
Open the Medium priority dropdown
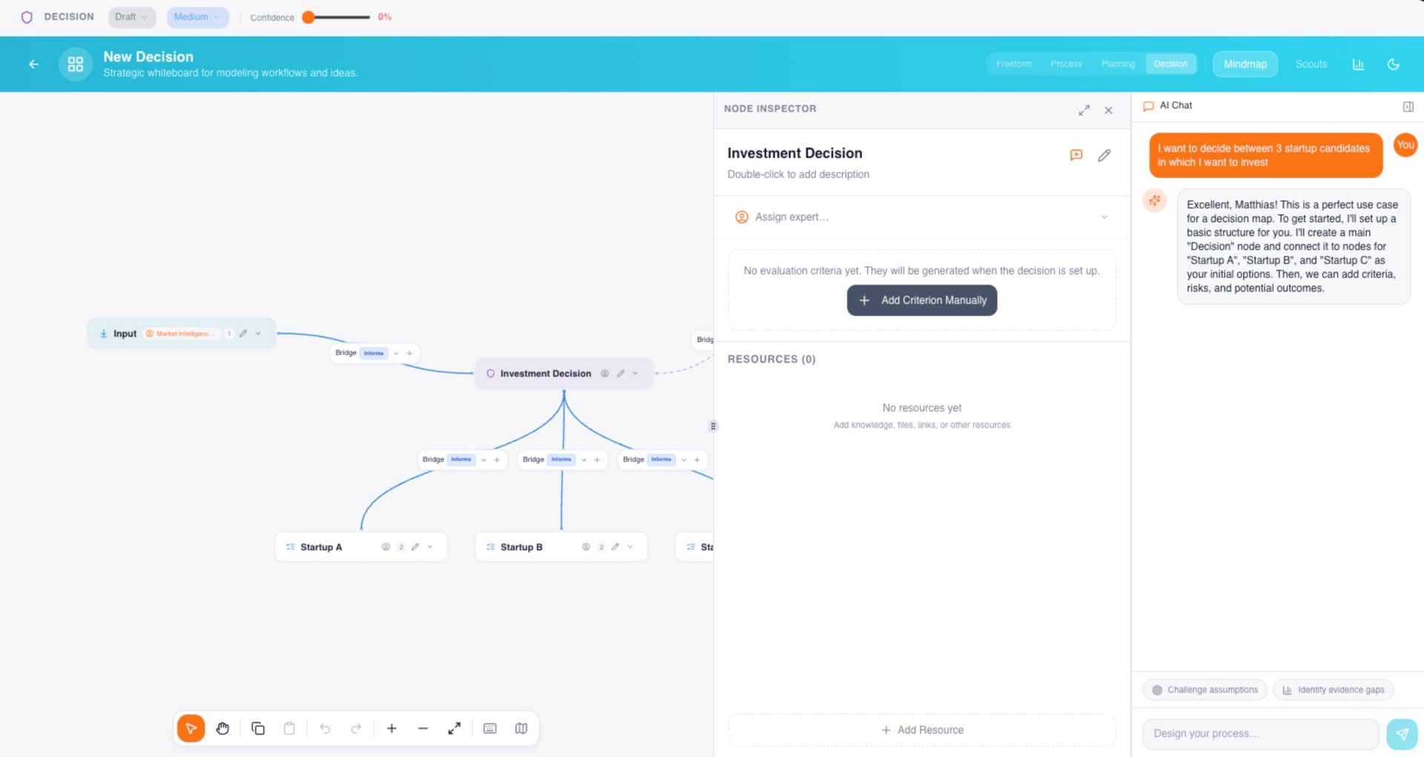click(197, 17)
